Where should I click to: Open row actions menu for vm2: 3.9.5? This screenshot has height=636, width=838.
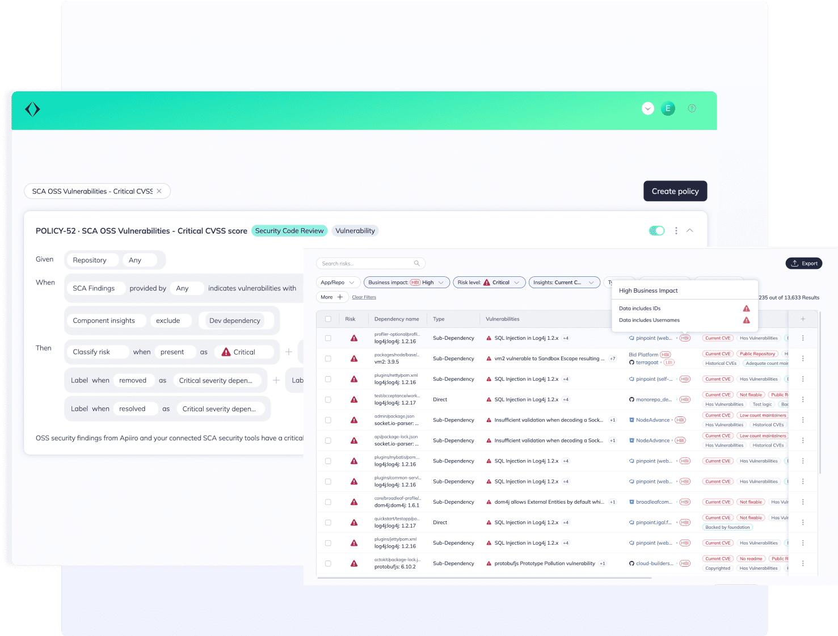click(803, 359)
